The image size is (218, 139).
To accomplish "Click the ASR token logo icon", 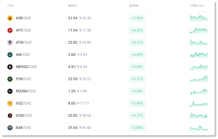I will pos(10,18).
